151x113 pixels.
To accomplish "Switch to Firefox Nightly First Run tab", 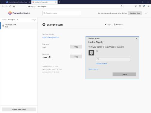I will click(18, 2).
